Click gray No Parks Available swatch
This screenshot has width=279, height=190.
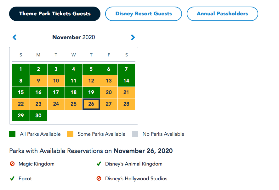135,134
